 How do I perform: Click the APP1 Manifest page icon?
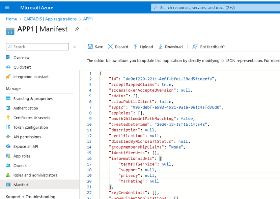(10, 31)
